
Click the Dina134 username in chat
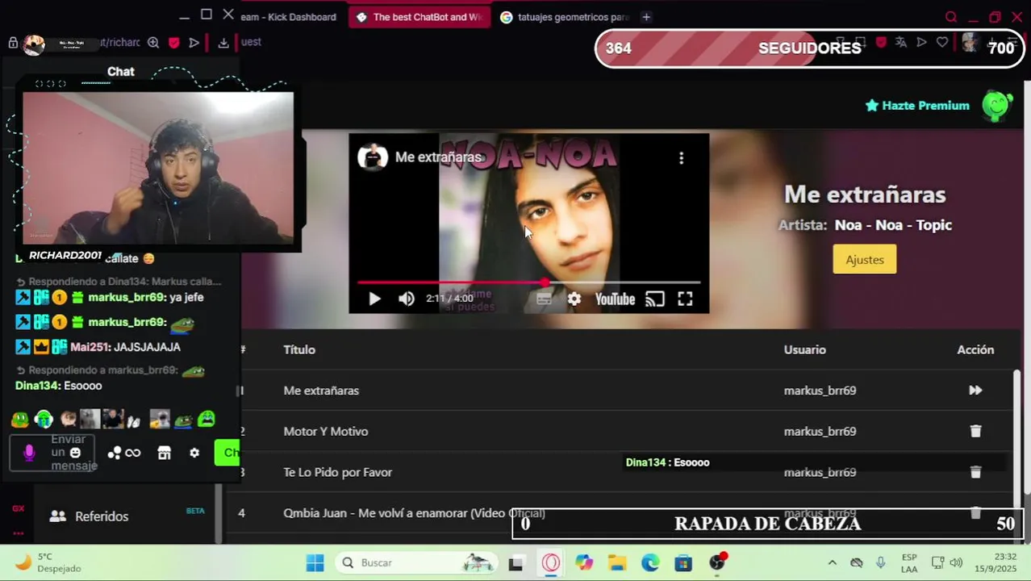[x=37, y=386]
